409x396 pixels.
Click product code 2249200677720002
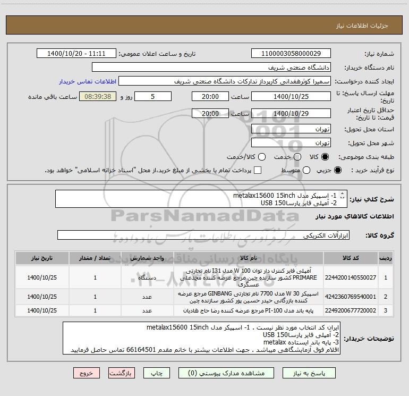click(x=351, y=310)
